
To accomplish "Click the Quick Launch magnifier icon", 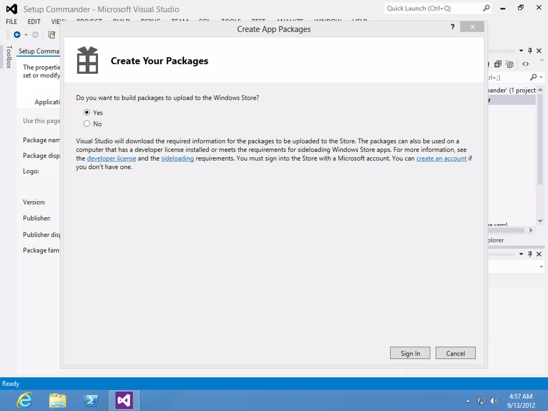I will pyautogui.click(x=486, y=9).
